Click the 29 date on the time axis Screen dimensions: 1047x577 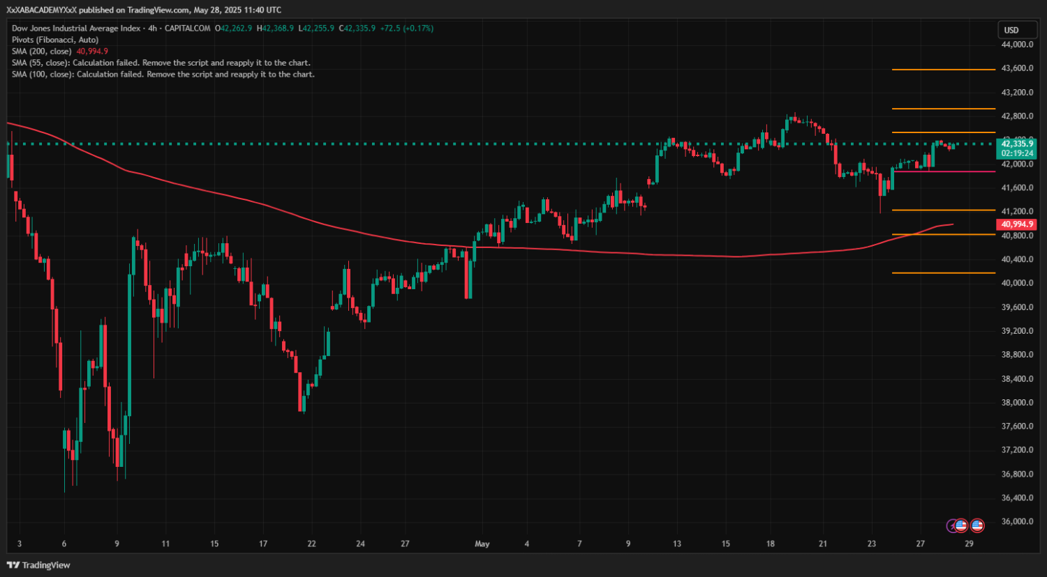[x=969, y=544]
